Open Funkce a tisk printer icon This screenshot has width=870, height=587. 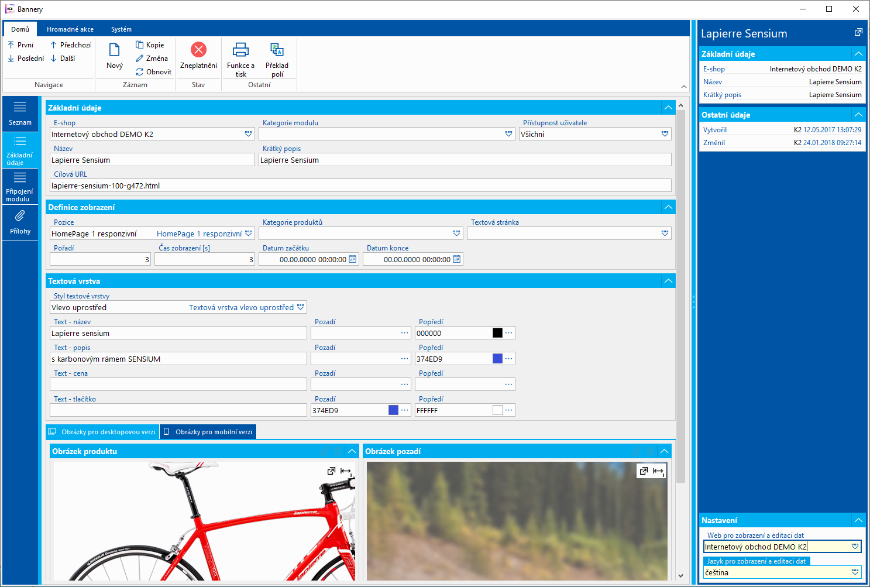[241, 49]
